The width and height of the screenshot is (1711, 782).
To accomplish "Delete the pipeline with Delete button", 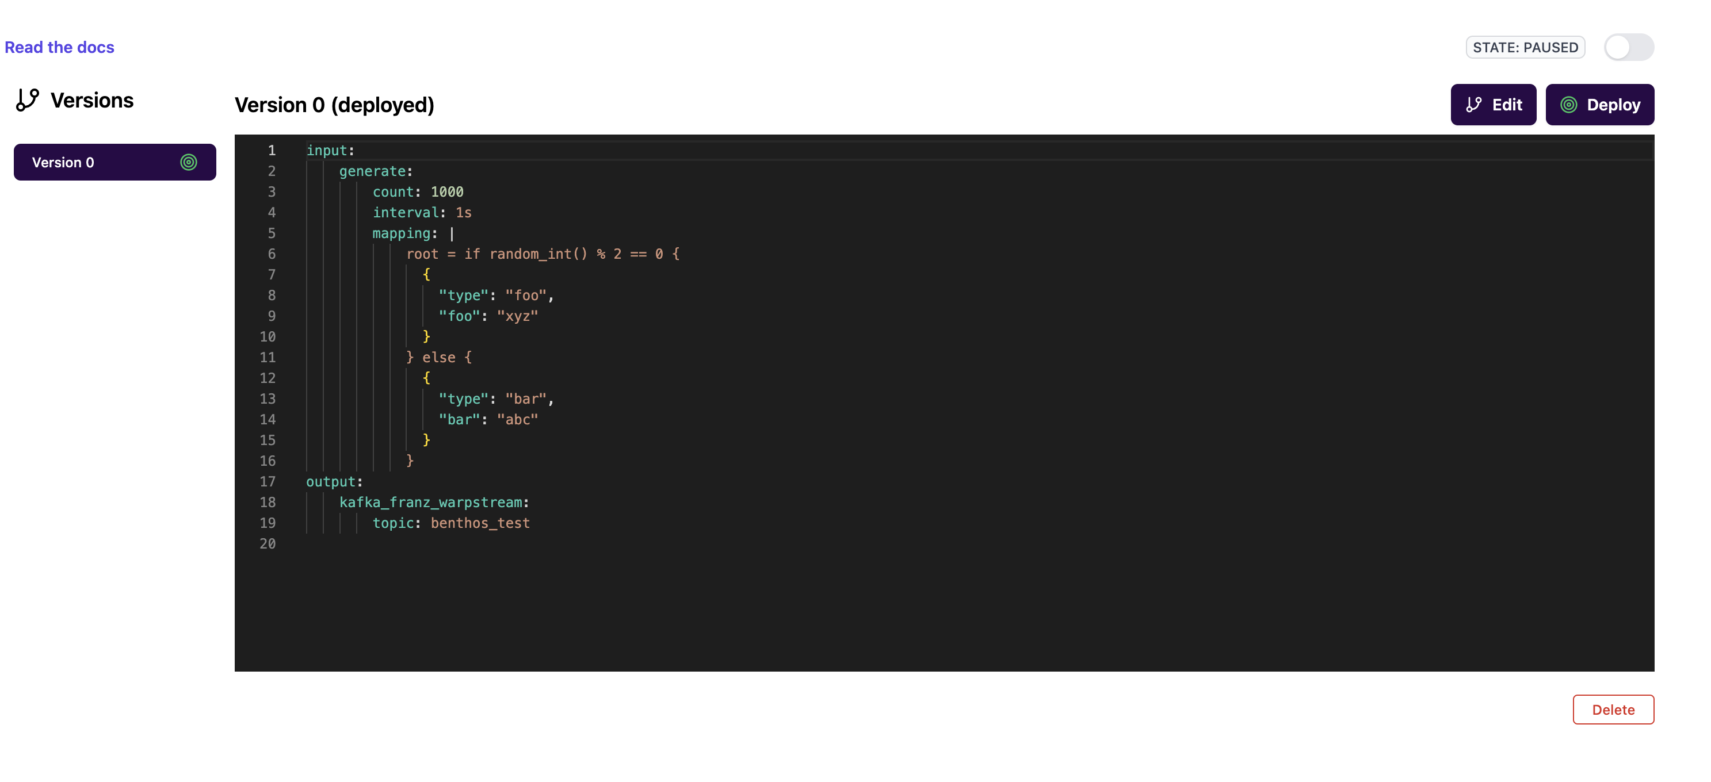I will (1613, 710).
